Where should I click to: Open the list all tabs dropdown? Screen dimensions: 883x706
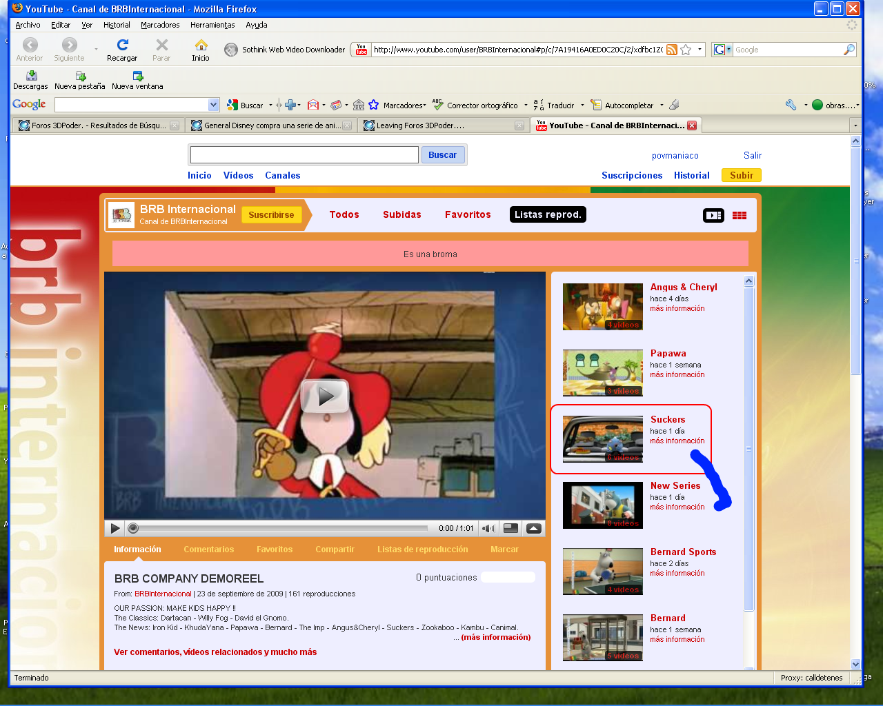(855, 125)
